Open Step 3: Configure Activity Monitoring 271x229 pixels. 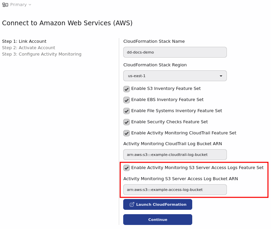click(x=42, y=54)
